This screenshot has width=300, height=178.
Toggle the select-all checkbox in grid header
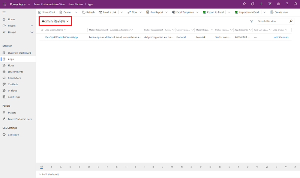(x=42, y=30)
